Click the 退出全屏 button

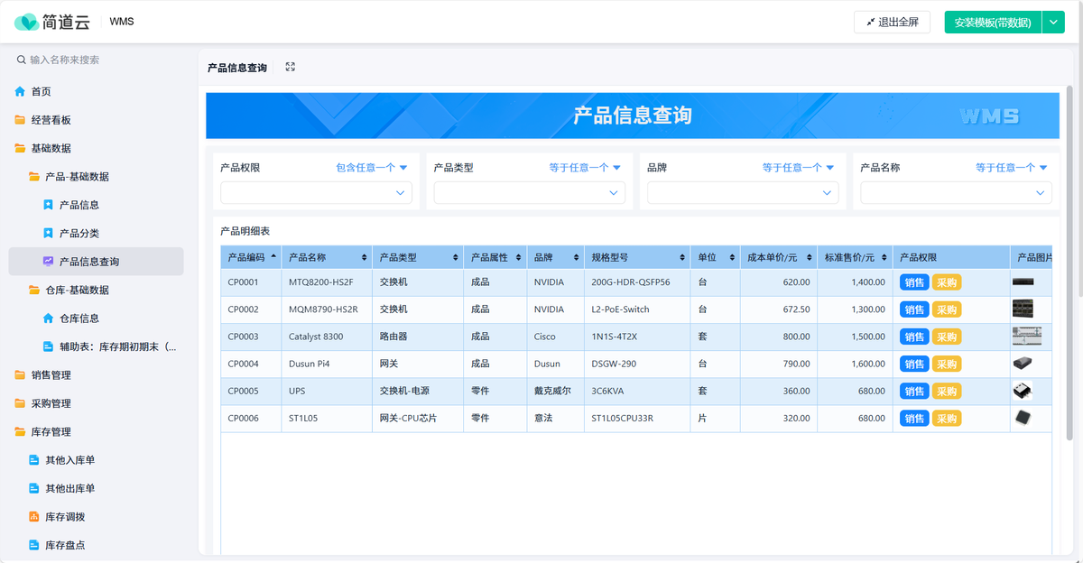pyautogui.click(x=892, y=23)
